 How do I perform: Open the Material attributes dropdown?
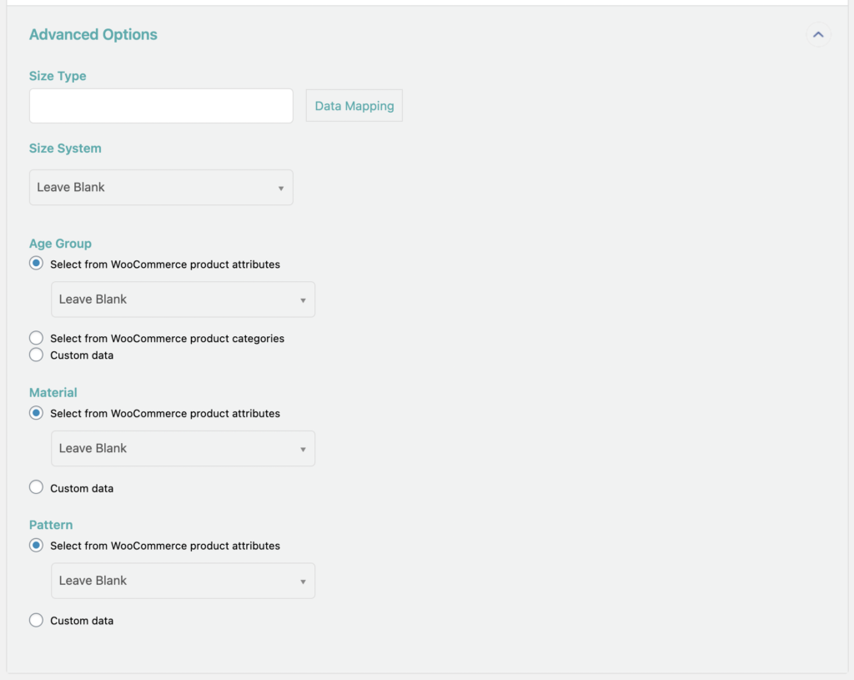[183, 448]
